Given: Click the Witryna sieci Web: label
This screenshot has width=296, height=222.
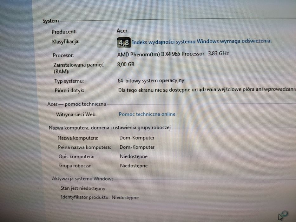Looking at the screenshot, I should tap(76, 114).
